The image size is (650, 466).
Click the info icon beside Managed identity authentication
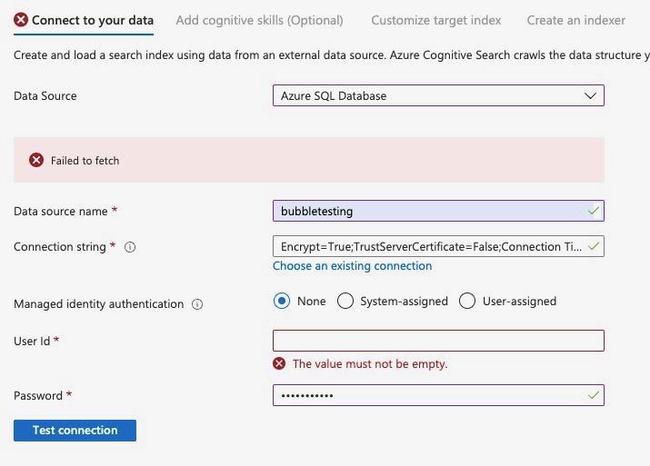[x=197, y=304]
